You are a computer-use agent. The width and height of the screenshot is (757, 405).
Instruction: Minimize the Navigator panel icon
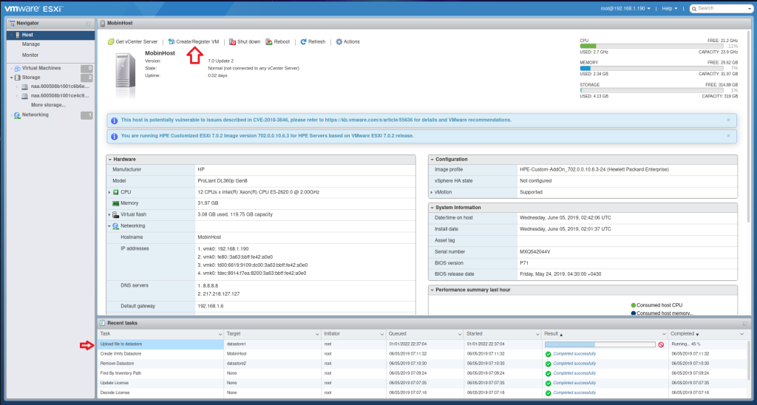(89, 24)
